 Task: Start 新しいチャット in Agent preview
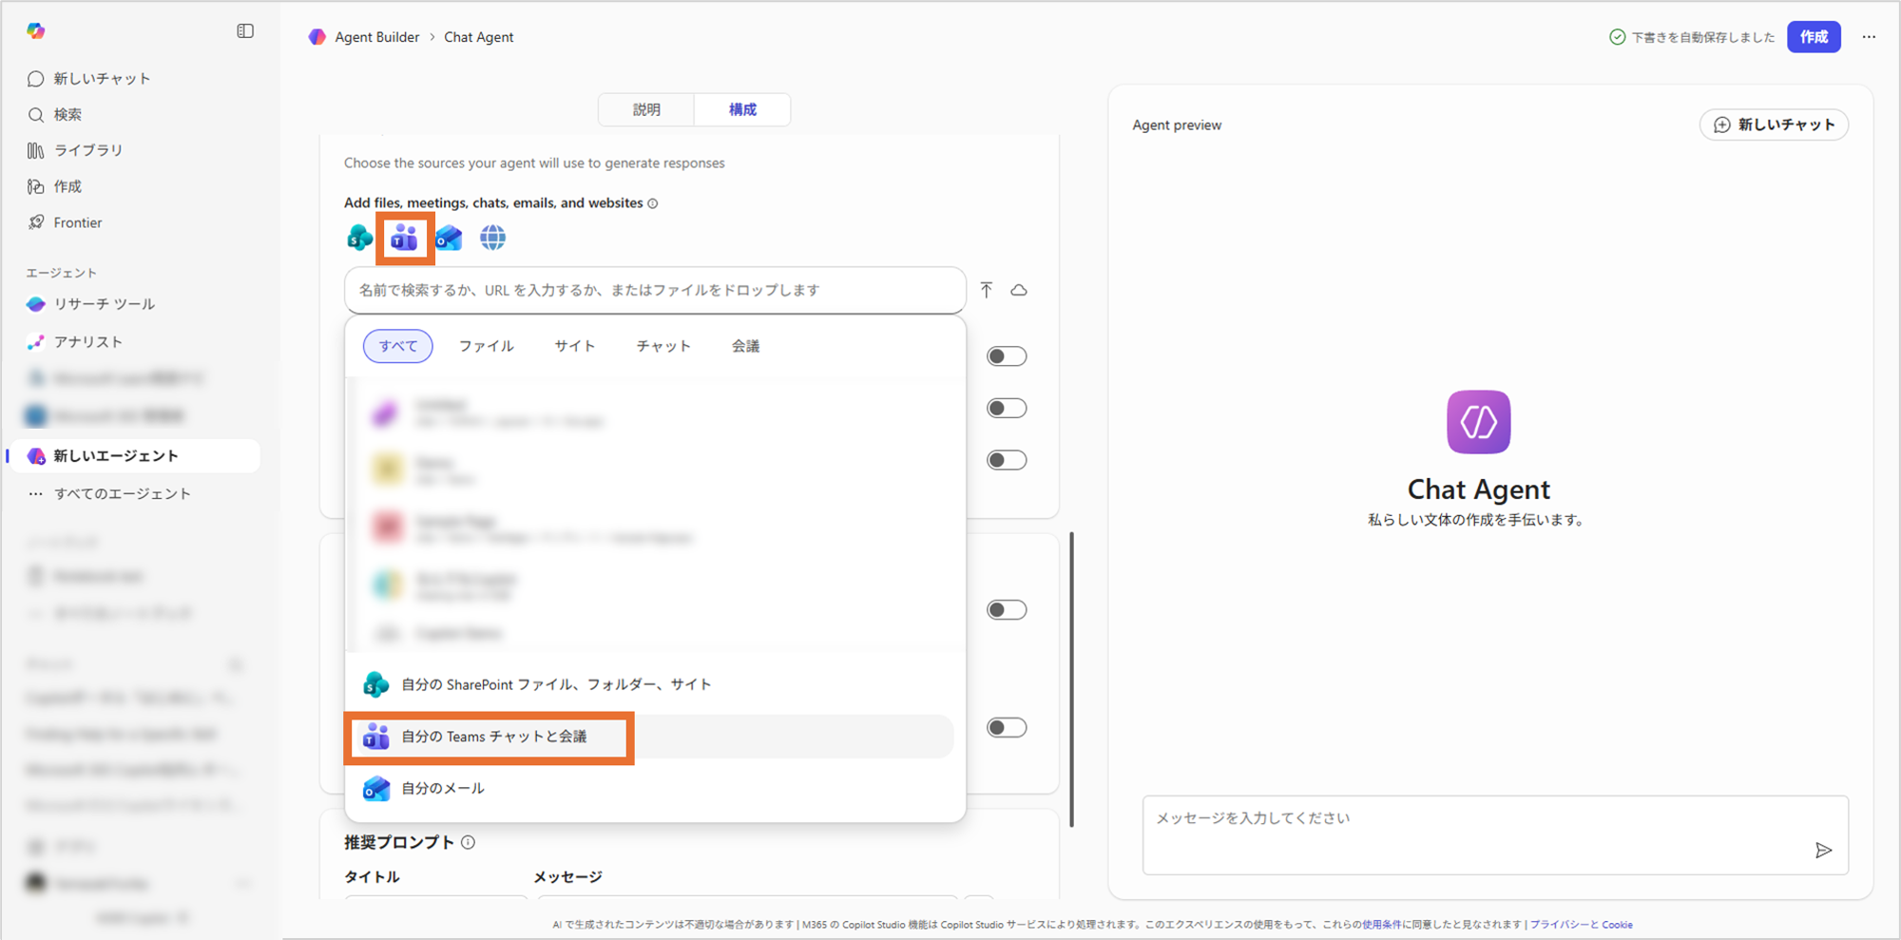(1774, 125)
